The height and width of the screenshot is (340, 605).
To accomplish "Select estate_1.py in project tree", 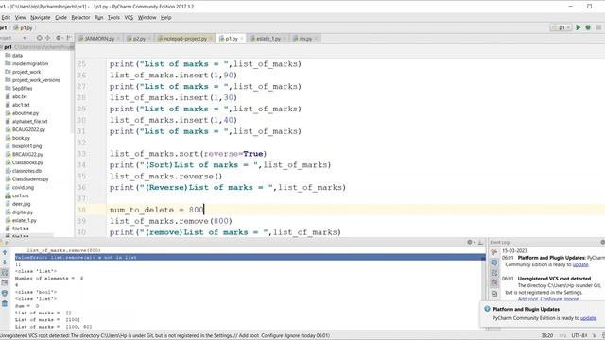I will point(24,220).
